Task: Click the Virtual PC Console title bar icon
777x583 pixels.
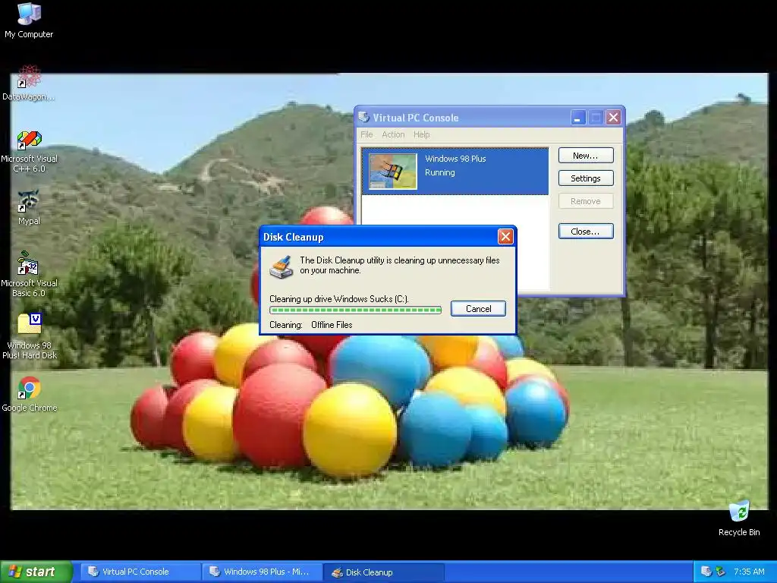Action: click(x=363, y=117)
